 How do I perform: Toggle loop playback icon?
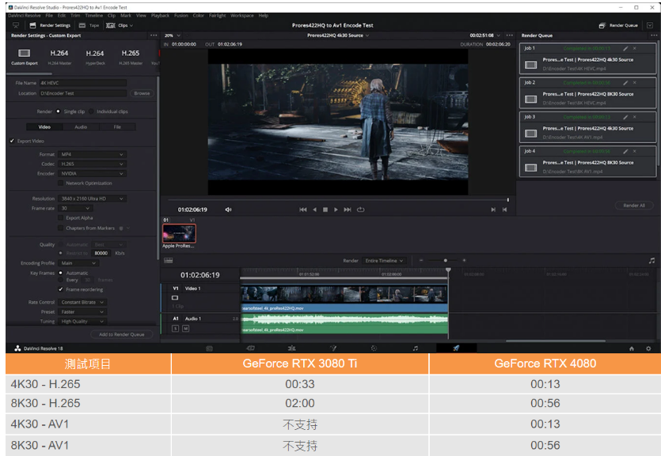pyautogui.click(x=360, y=209)
